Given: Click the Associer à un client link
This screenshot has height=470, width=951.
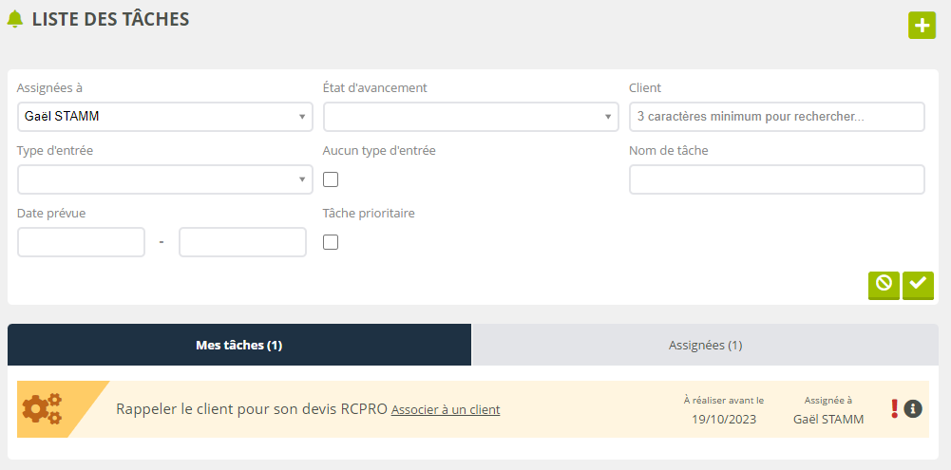Looking at the screenshot, I should pyautogui.click(x=446, y=410).
